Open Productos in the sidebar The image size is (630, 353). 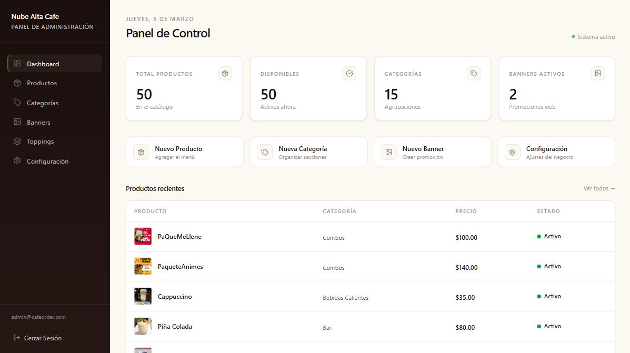pyautogui.click(x=42, y=83)
